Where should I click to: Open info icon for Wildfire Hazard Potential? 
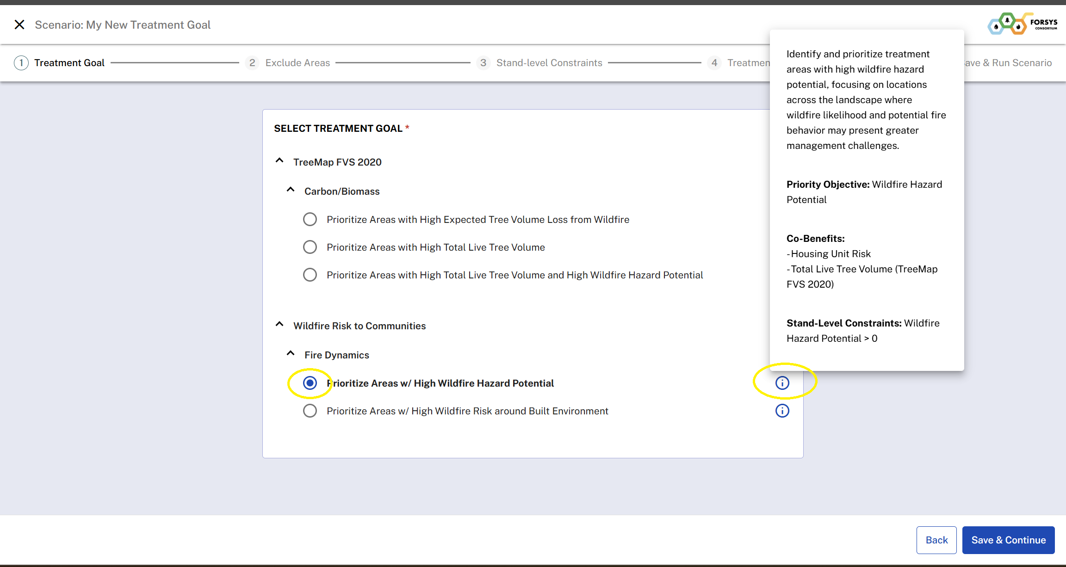(x=782, y=383)
